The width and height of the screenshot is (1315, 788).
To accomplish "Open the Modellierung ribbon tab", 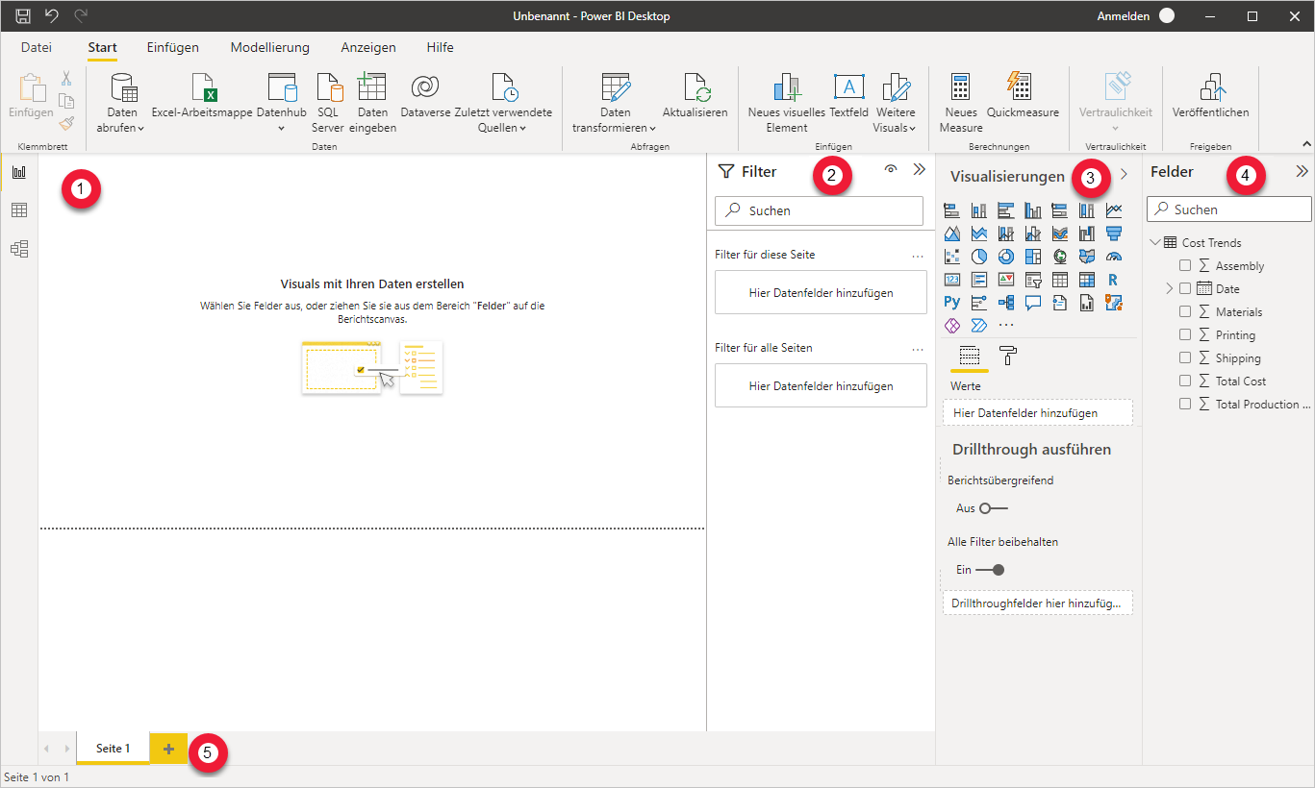I will (x=269, y=47).
